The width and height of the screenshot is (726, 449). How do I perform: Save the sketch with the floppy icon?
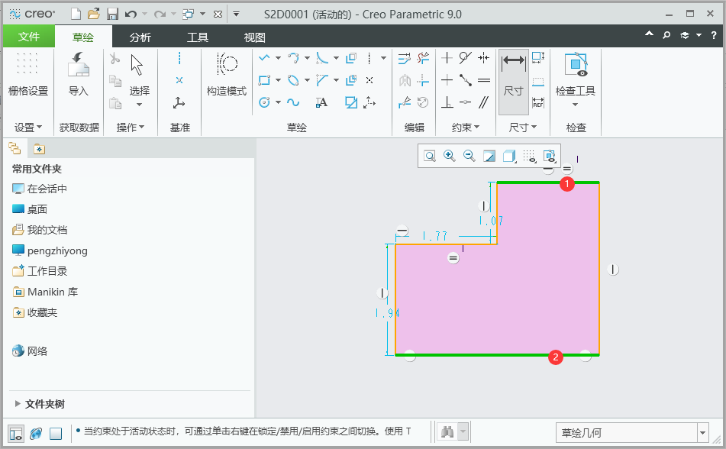(112, 15)
